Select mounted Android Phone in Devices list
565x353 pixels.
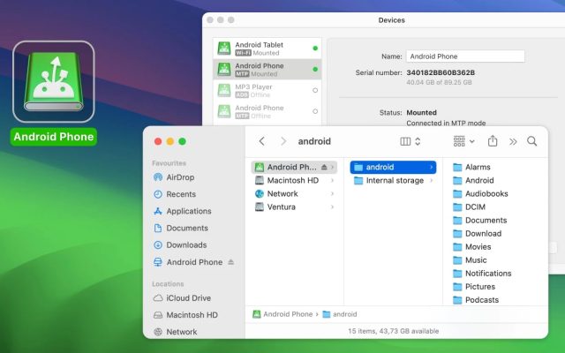point(267,69)
